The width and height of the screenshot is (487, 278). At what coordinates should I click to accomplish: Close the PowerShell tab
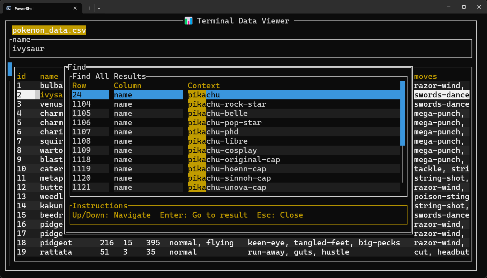coord(75,8)
